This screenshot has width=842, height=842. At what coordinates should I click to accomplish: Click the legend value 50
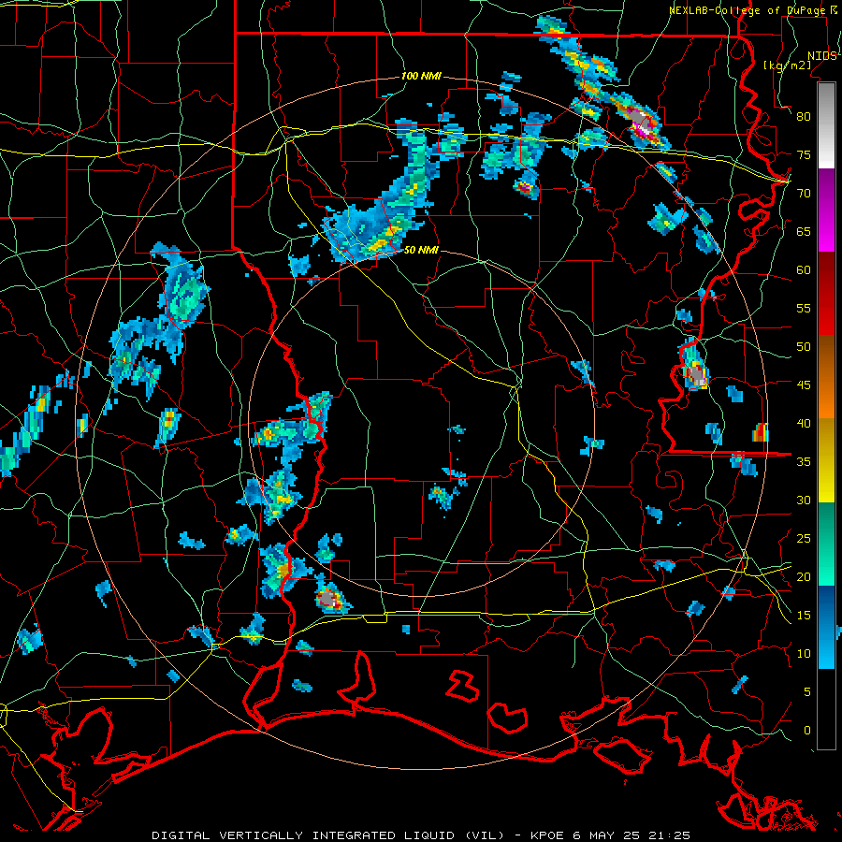(x=804, y=347)
